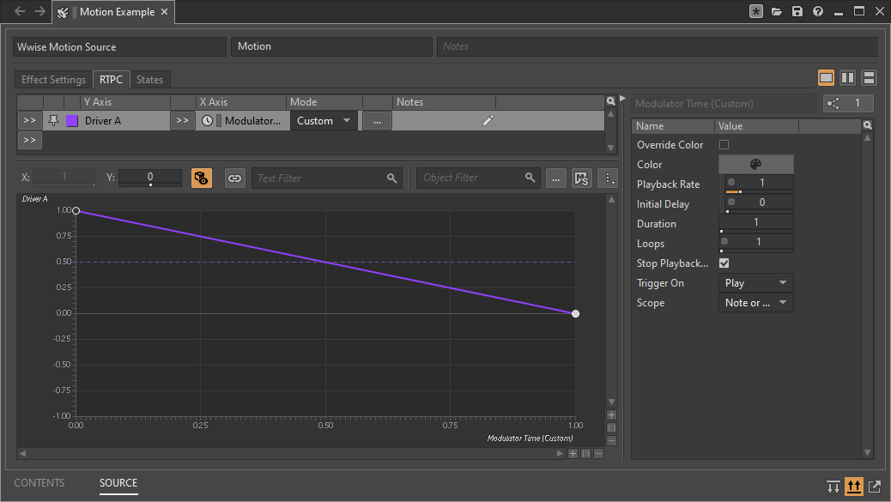Click the color palette icon for Color
Screen dimensions: 891x502
(755, 165)
